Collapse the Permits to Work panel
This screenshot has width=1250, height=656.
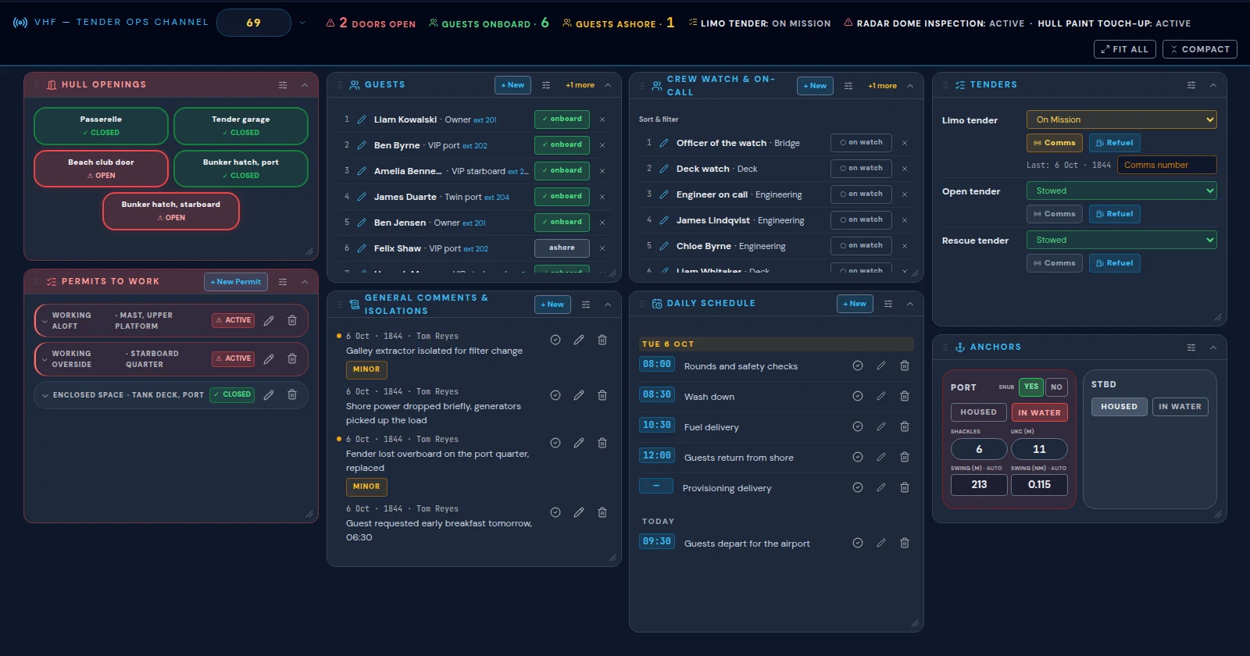click(x=305, y=282)
